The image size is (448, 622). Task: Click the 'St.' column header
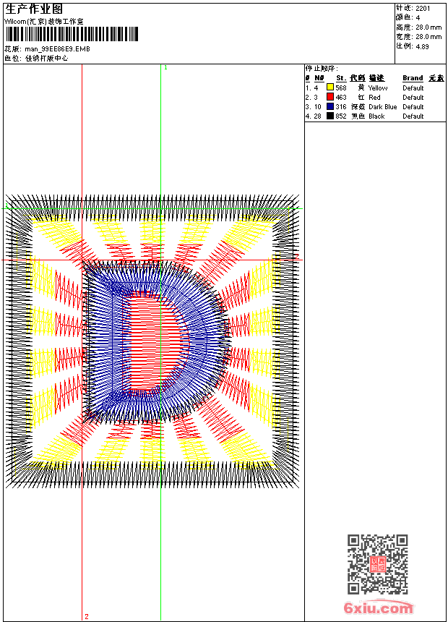click(x=341, y=78)
